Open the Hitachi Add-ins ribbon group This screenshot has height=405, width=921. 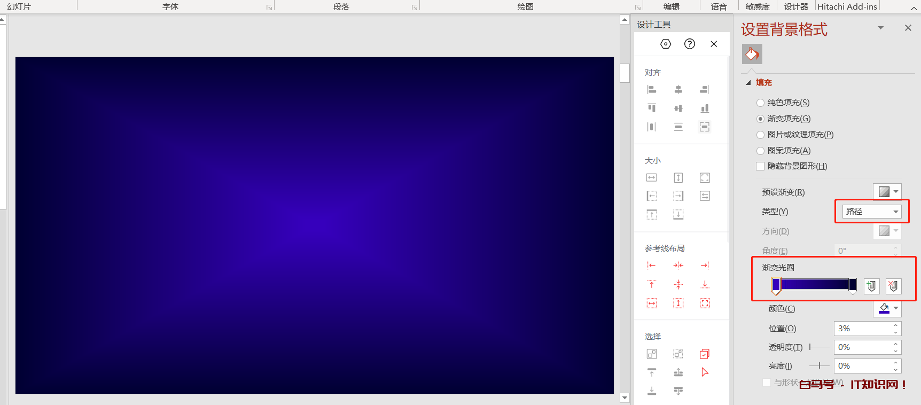click(x=847, y=6)
